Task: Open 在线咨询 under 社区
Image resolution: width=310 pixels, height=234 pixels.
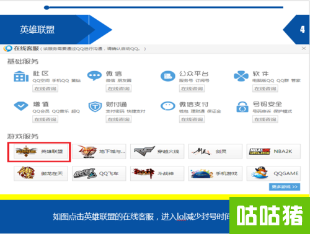Action: tap(45, 89)
